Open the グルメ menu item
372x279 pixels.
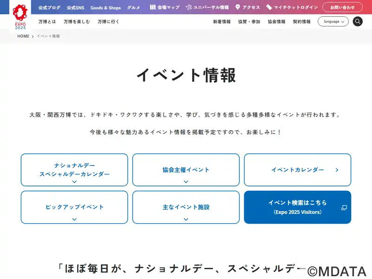pos(133,7)
